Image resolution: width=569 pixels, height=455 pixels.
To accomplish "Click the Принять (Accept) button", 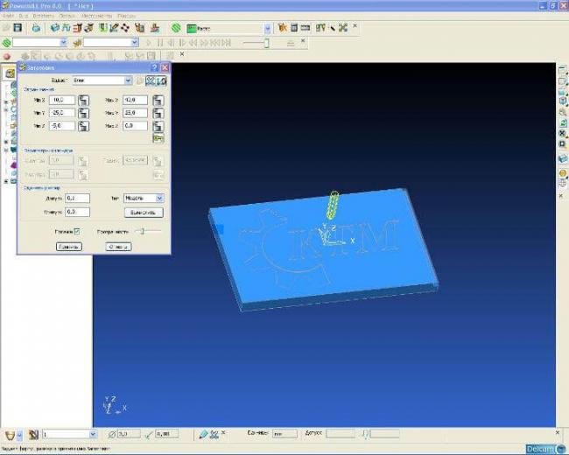I will point(69,247).
